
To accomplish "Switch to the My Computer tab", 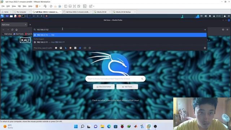I will (22, 12).
